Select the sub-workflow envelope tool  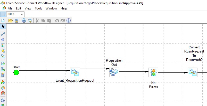[x=3, y=88]
